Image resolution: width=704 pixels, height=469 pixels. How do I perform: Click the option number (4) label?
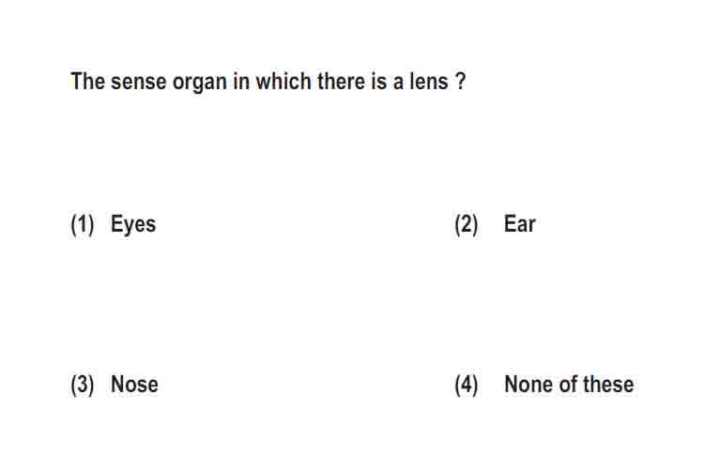[x=467, y=386]
